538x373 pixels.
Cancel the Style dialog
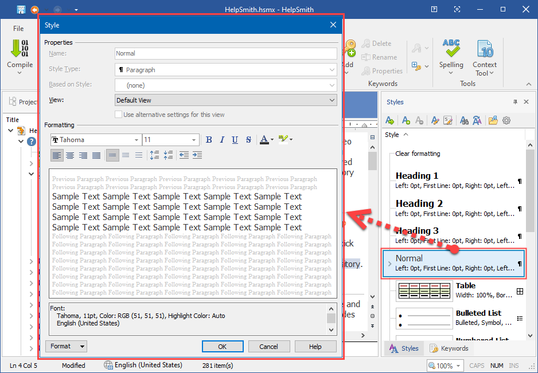pos(269,347)
